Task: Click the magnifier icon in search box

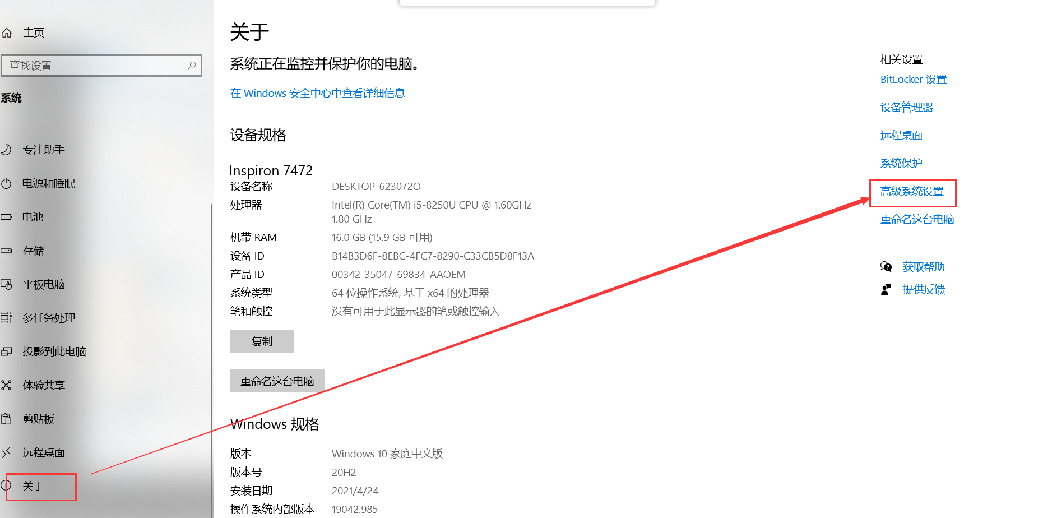Action: (192, 66)
